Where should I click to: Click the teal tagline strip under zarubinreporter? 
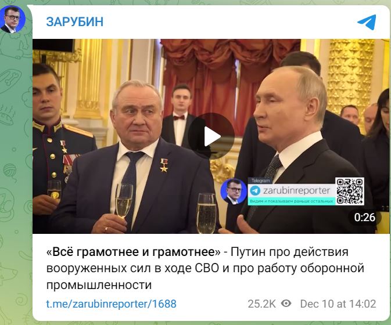[291, 201]
